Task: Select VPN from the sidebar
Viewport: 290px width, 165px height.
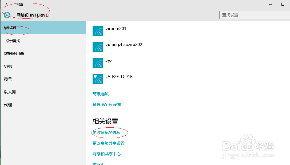Action: point(9,66)
